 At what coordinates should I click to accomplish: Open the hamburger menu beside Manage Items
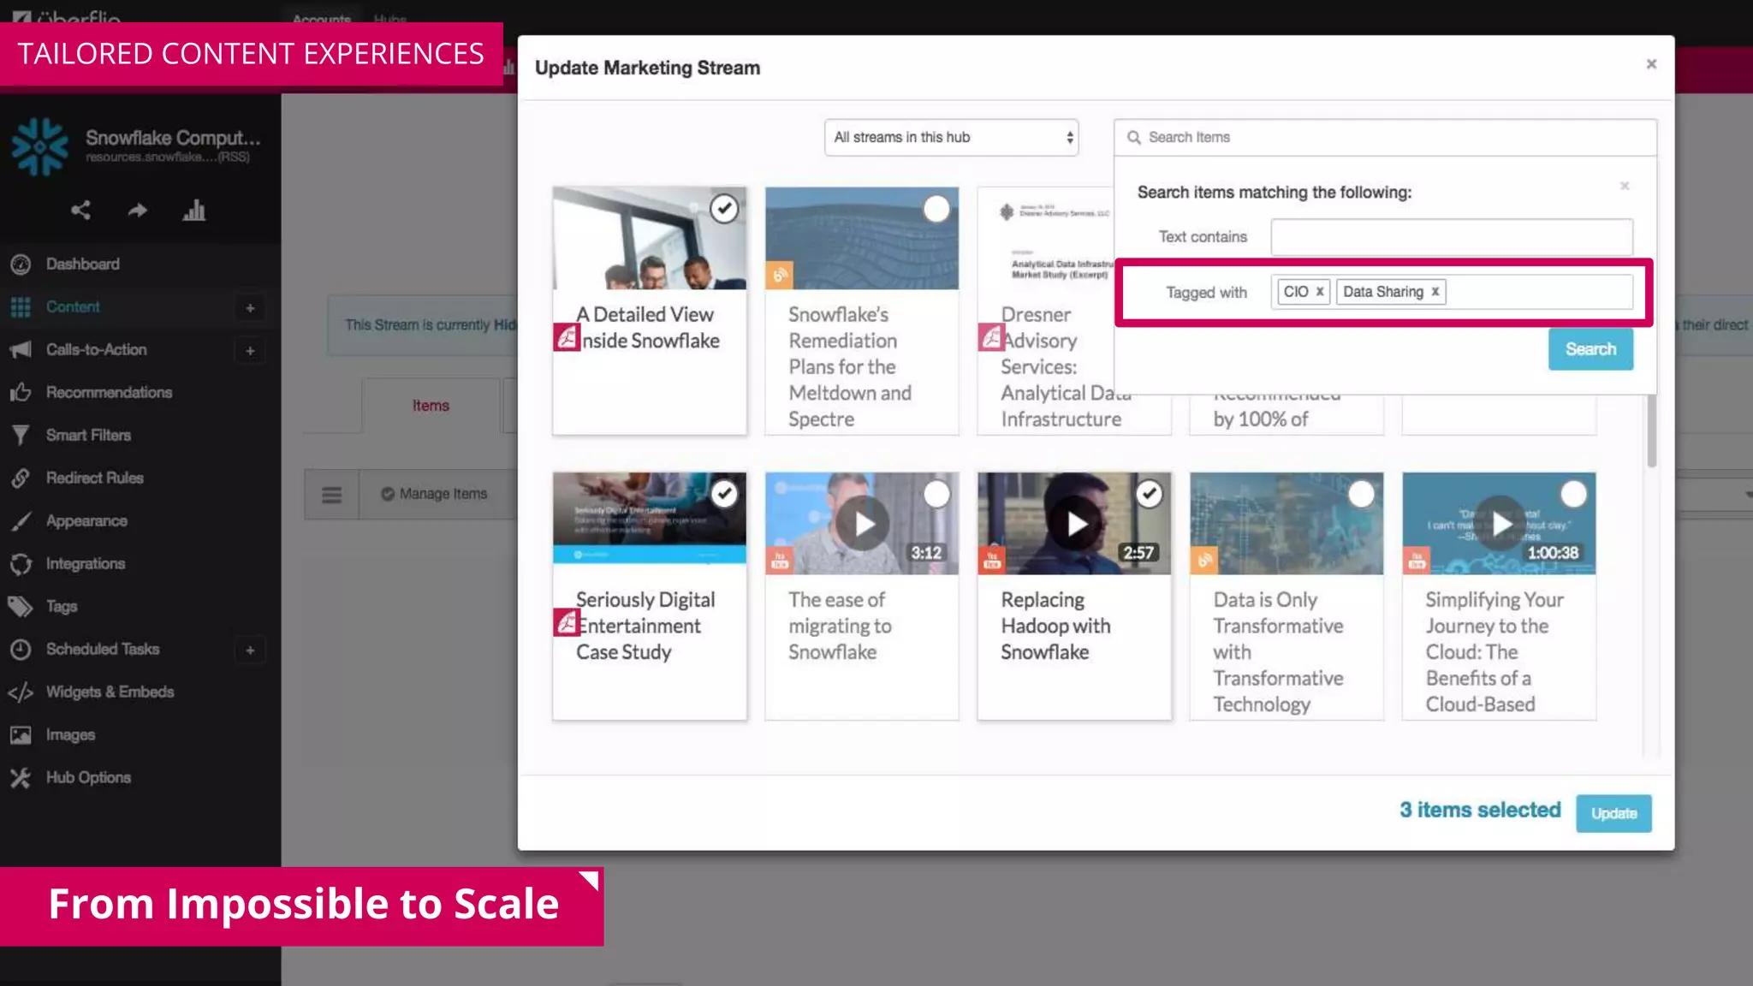point(331,495)
